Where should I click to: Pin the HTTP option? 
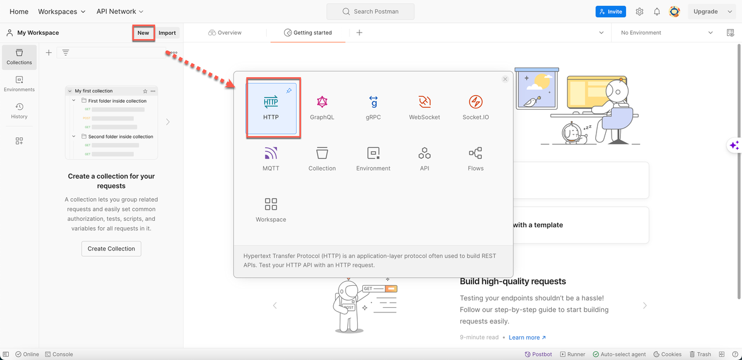(x=289, y=91)
